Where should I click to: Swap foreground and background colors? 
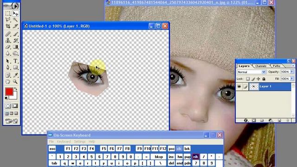(16, 89)
